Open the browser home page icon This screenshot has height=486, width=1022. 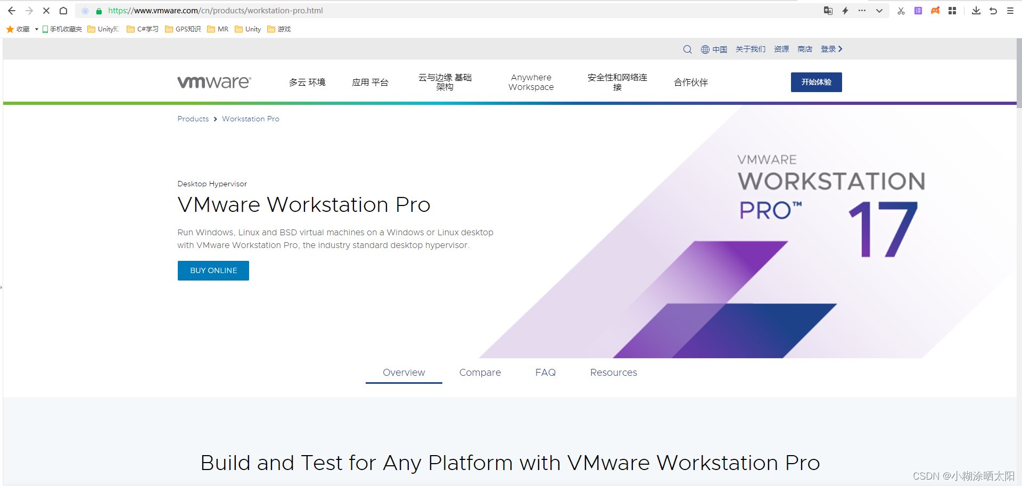(63, 11)
